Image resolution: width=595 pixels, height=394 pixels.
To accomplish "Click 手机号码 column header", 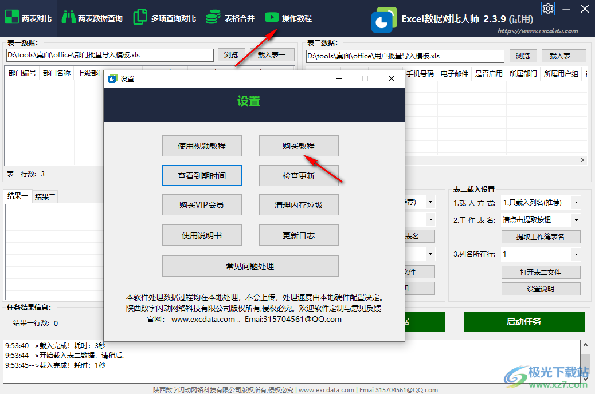I will pos(420,73).
